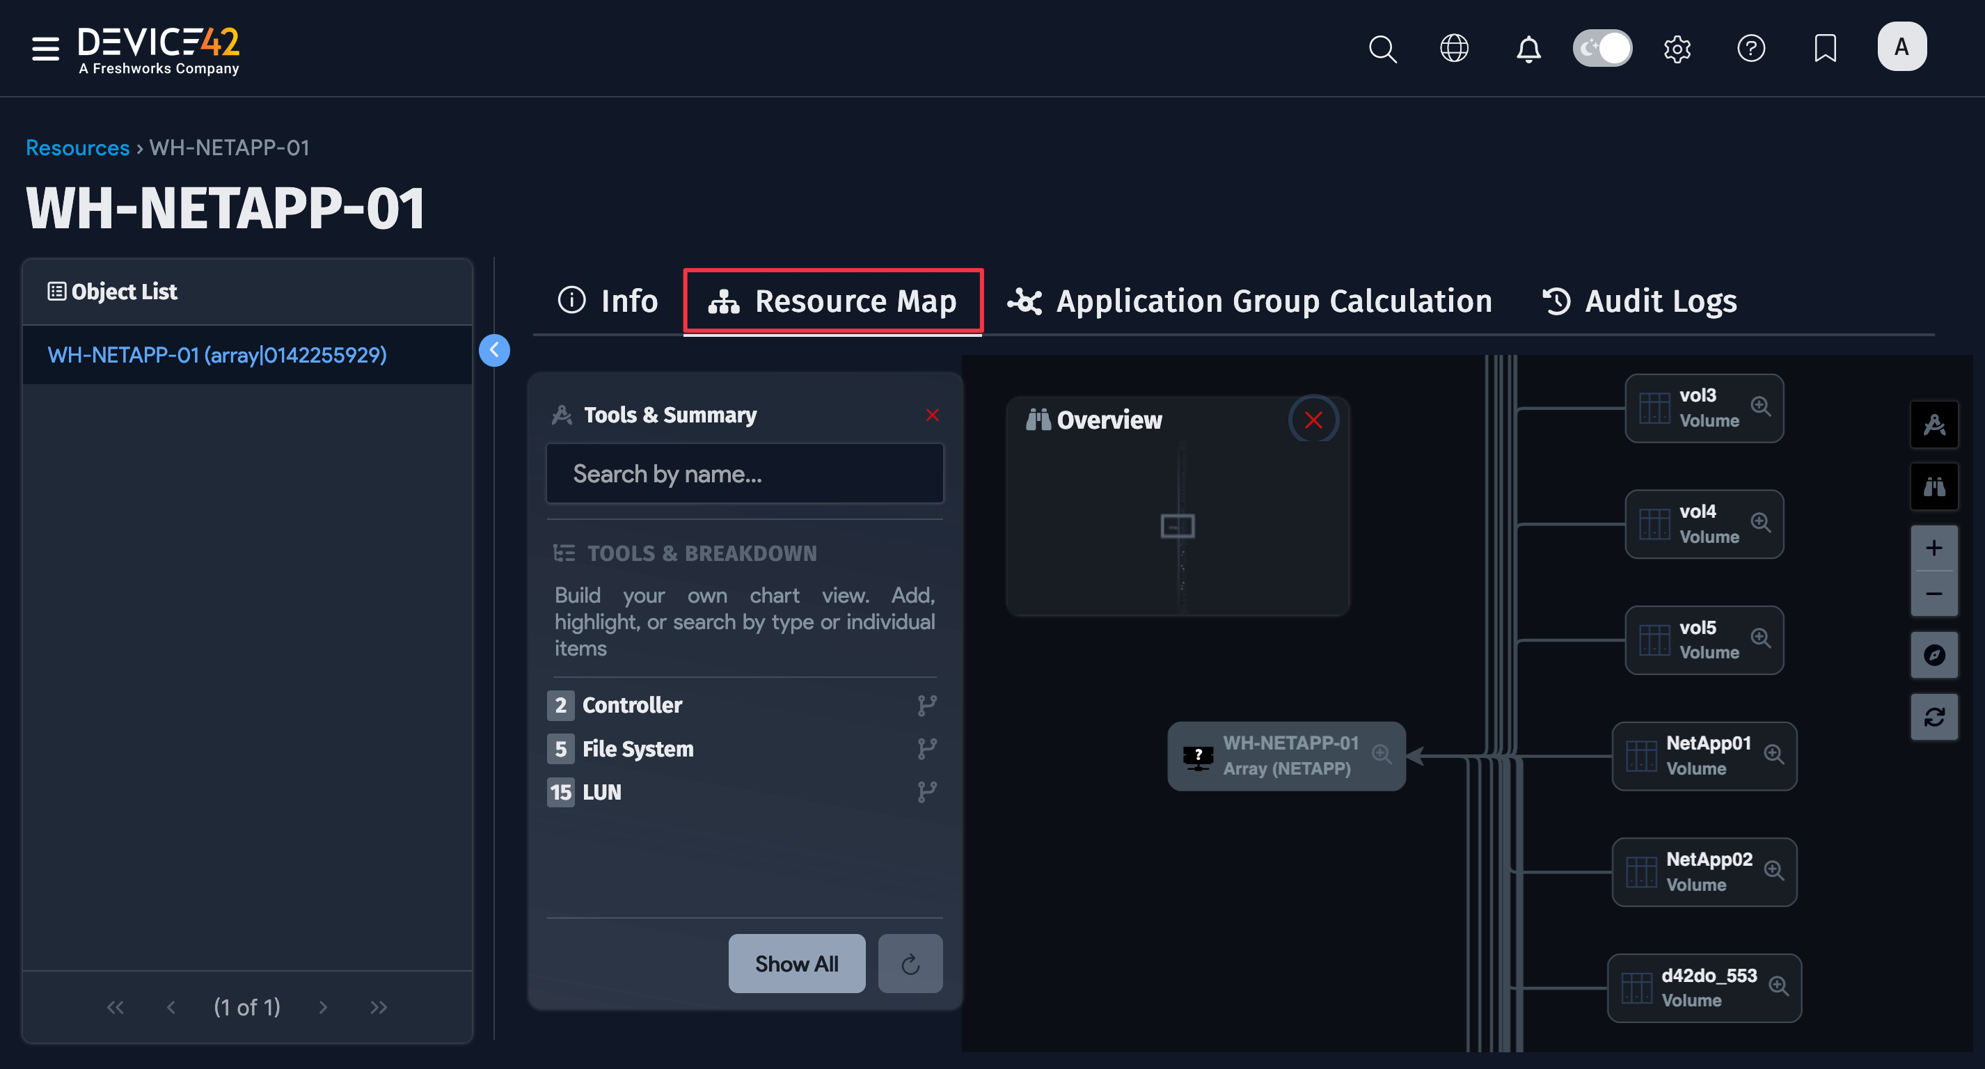Open the help question mark icon
1985x1069 pixels.
[1750, 49]
